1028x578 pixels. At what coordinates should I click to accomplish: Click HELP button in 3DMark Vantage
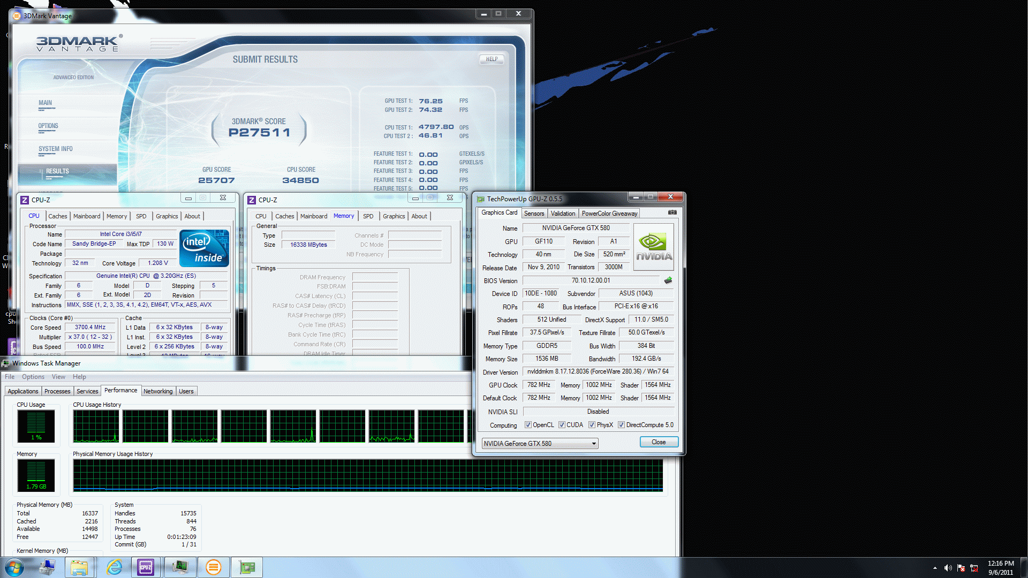click(x=492, y=59)
